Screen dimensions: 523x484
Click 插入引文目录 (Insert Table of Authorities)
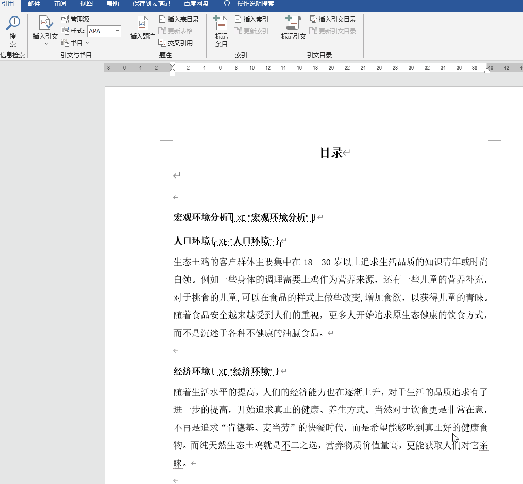333,19
